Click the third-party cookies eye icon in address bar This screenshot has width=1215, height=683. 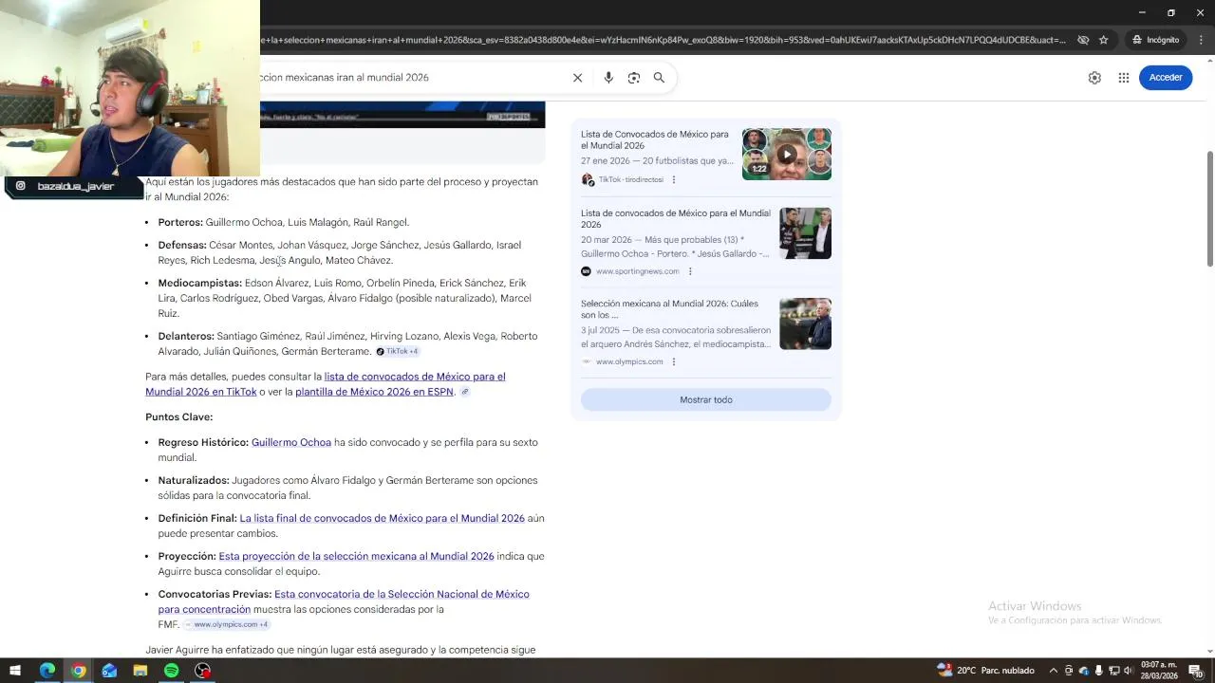pos(1083,40)
